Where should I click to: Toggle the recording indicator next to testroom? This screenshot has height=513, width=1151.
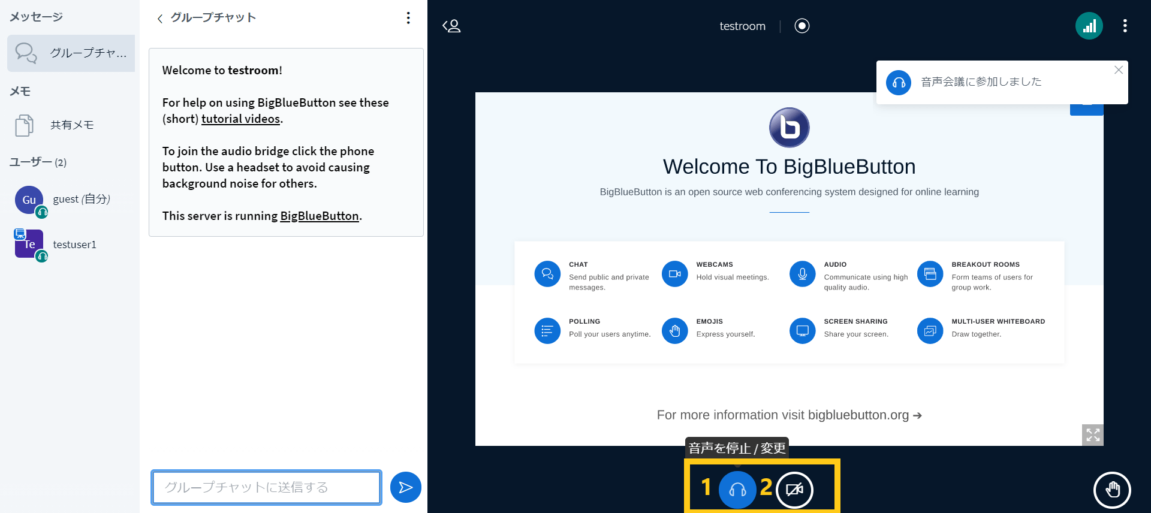pos(802,26)
